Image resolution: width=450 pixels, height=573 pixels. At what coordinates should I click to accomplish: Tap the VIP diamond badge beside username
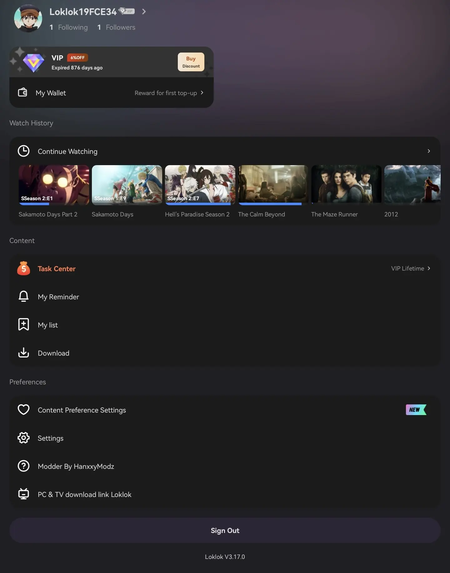(x=127, y=11)
